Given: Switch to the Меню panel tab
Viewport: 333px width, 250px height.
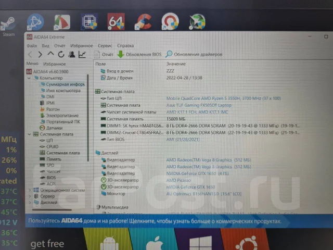Looking at the screenshot, I should click(32, 64).
